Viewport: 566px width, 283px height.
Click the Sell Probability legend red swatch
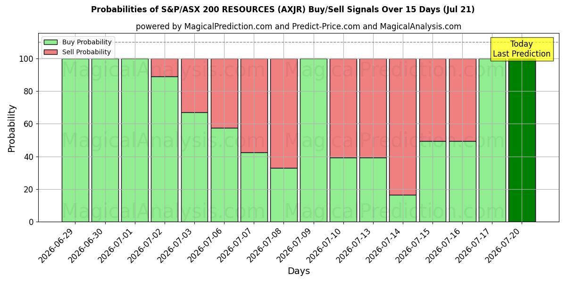pos(50,52)
